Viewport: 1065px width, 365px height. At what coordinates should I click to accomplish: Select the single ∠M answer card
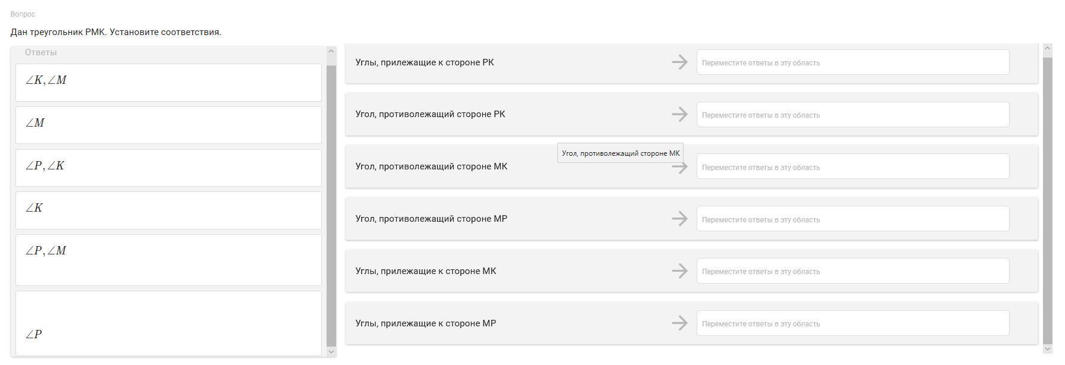point(168,125)
